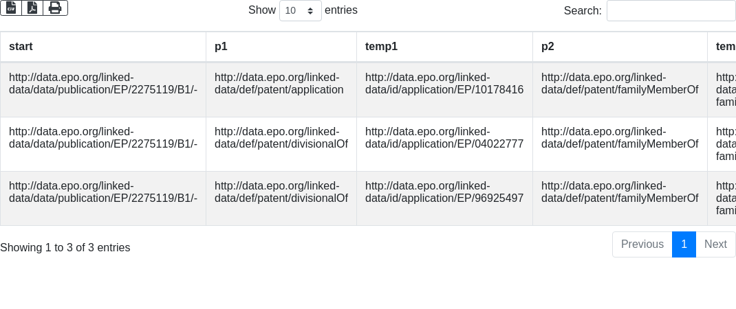Go to the Previous page
736x309 pixels.
click(x=642, y=244)
